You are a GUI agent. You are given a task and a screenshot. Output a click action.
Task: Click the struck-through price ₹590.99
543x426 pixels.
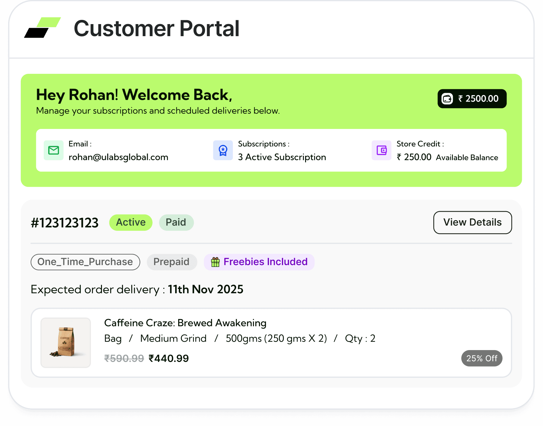coord(124,358)
